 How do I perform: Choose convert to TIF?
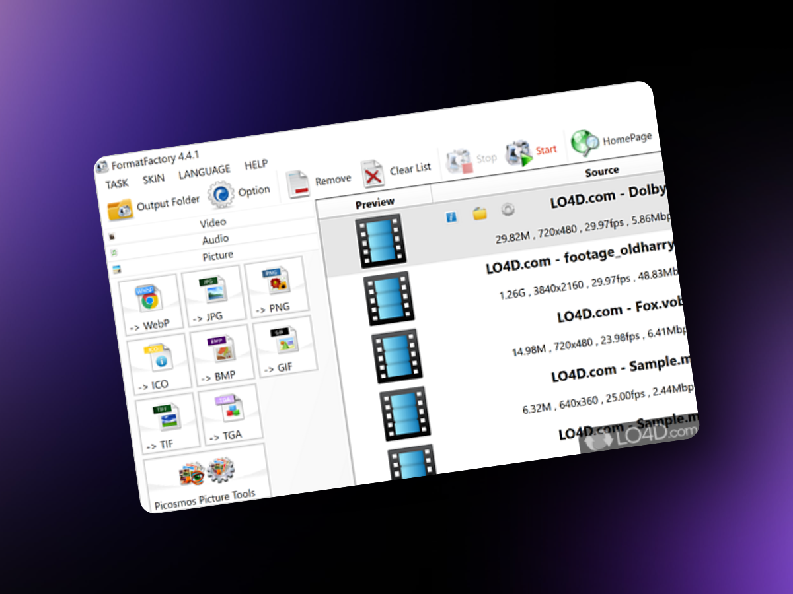(167, 422)
